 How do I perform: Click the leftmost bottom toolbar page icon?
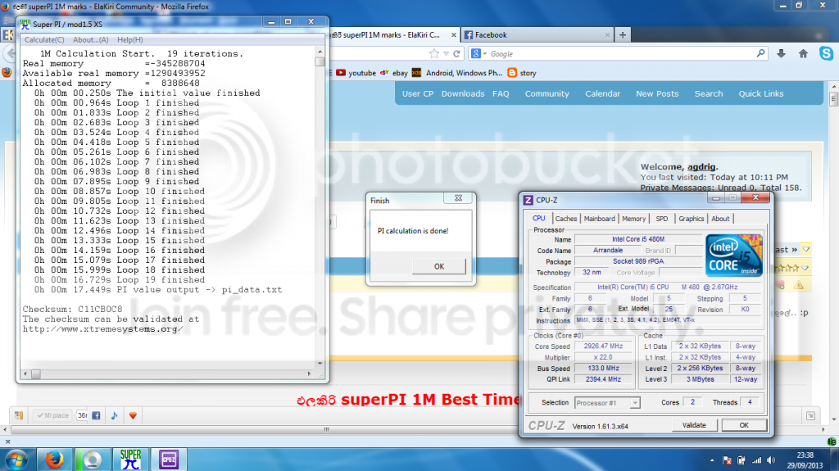(x=19, y=415)
